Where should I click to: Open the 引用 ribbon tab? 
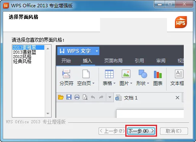pyautogui.click(x=139, y=60)
